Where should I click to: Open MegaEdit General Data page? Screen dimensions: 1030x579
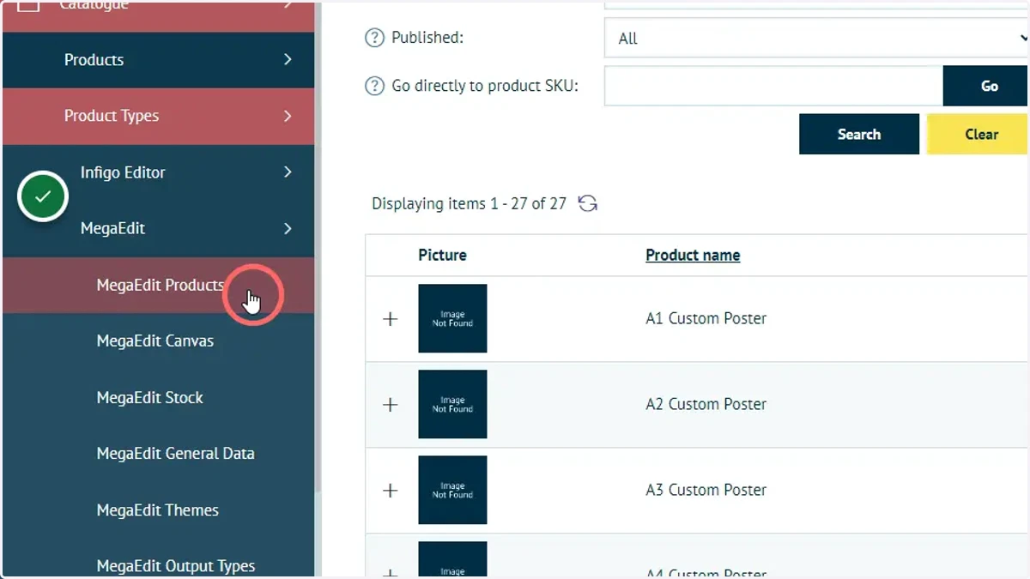pyautogui.click(x=158, y=454)
